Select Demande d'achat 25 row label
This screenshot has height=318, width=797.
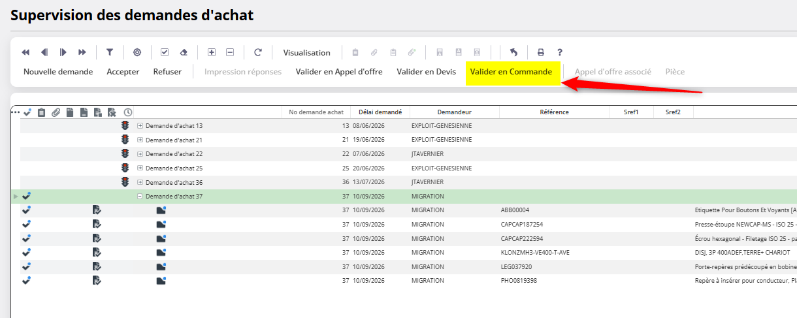(174, 168)
